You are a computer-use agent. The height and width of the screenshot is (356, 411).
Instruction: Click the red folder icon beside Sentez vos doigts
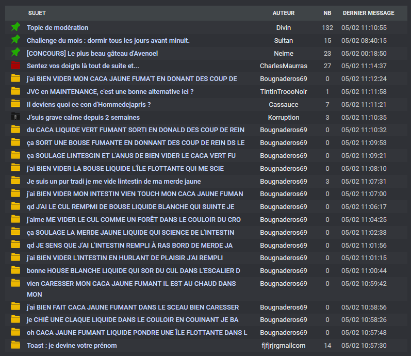pyautogui.click(x=15, y=66)
